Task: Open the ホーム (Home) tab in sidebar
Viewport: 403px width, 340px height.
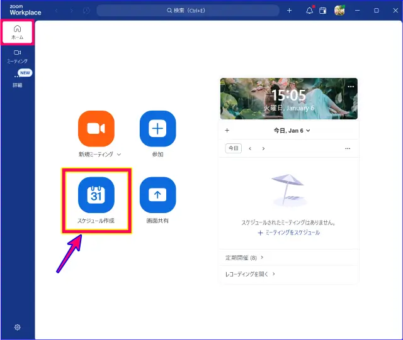Action: coord(17,32)
